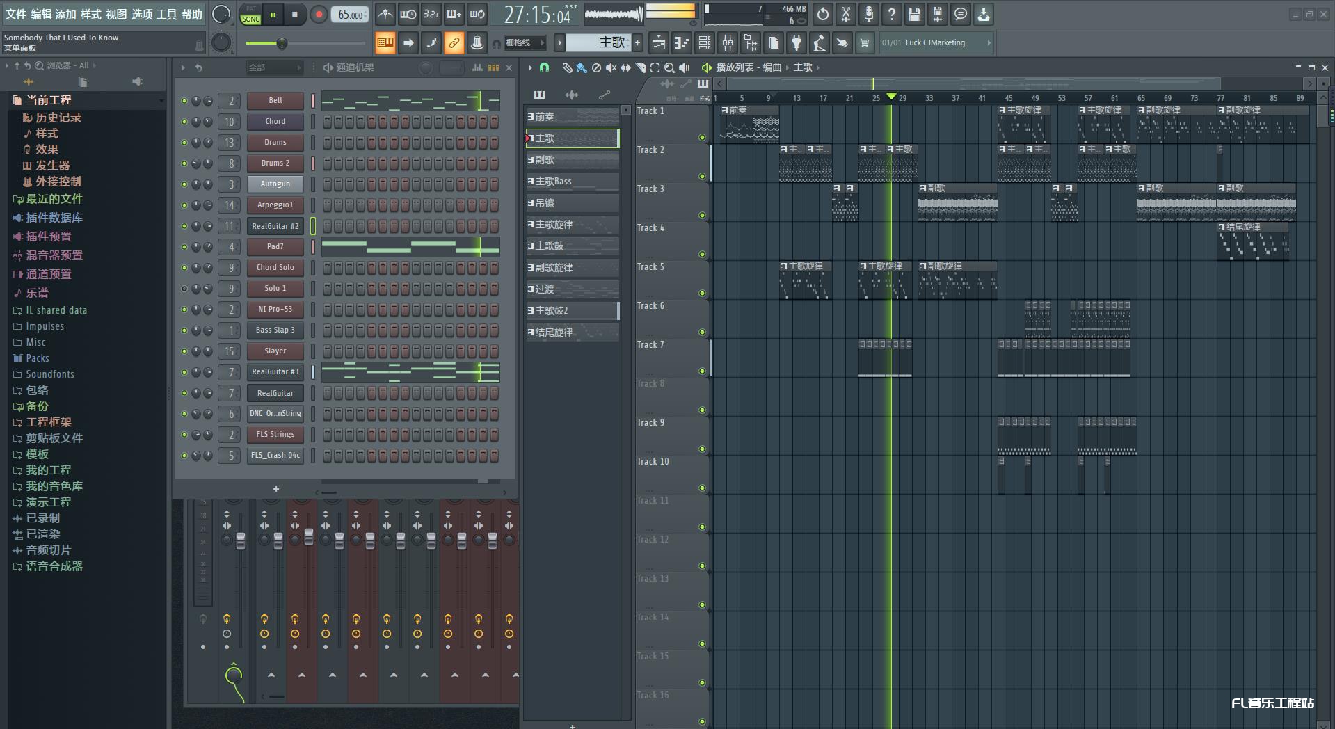Open the playlist options menu arrow
This screenshot has height=729, width=1335.
pyautogui.click(x=529, y=67)
